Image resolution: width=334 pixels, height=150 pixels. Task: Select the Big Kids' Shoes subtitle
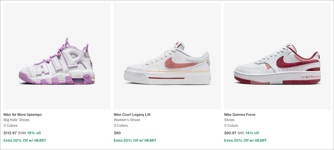pyautogui.click(x=17, y=120)
